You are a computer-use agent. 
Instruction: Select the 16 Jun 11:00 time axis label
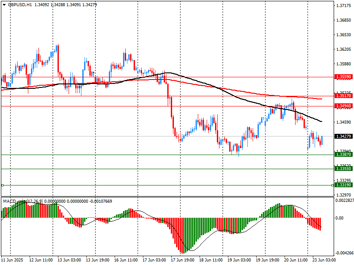point(126,260)
